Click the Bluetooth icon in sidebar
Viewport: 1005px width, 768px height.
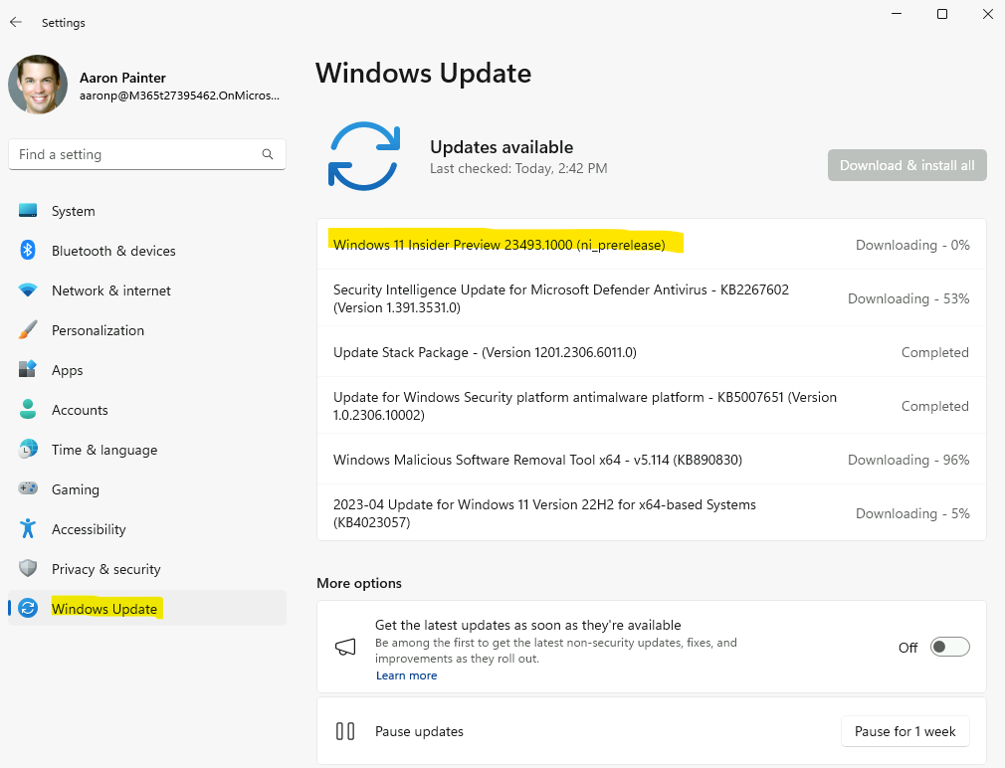[28, 250]
